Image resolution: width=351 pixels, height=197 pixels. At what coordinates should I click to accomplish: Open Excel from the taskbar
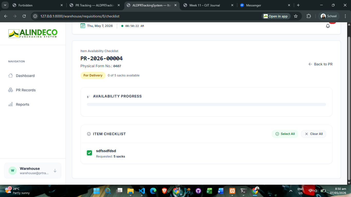click(209, 191)
